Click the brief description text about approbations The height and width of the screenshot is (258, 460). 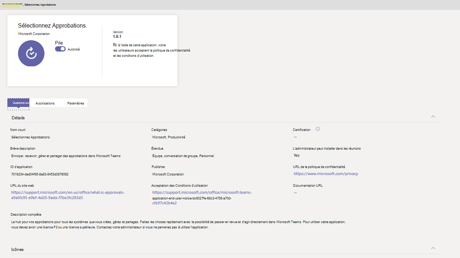point(66,156)
